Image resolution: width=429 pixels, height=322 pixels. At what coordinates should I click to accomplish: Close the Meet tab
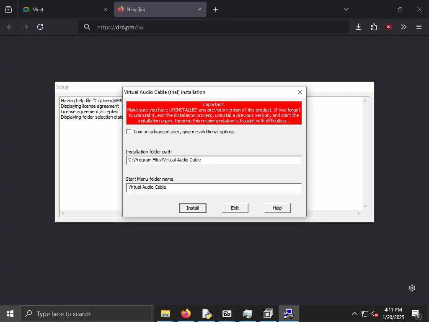[106, 10]
